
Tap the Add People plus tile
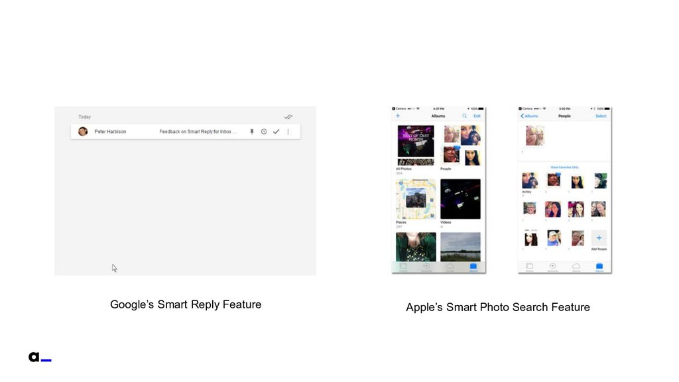(x=599, y=238)
